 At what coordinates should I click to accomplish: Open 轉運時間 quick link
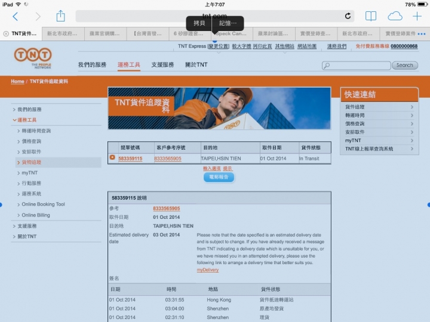[379, 115]
